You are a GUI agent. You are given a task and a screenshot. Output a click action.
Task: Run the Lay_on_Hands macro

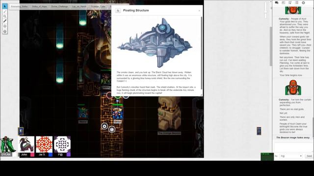[x=79, y=6]
